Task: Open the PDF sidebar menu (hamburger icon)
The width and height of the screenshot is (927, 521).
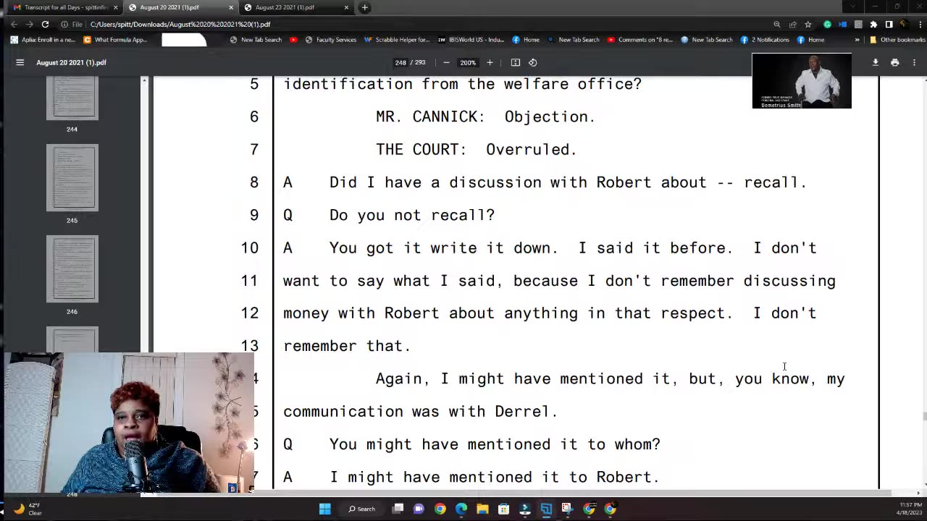Action: 20,62
